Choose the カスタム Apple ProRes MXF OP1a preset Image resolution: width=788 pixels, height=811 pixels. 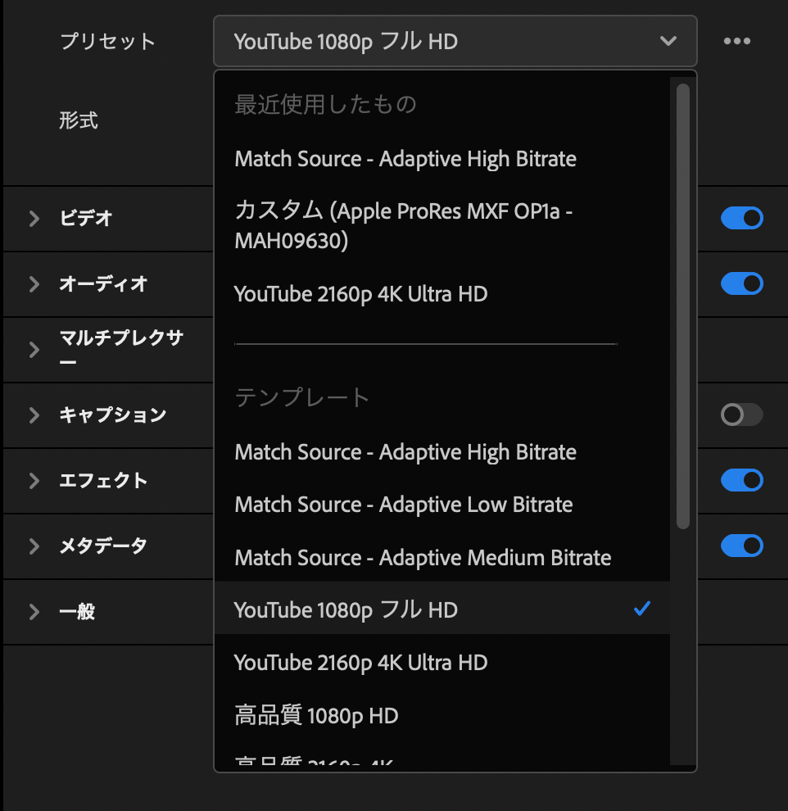tap(442, 225)
